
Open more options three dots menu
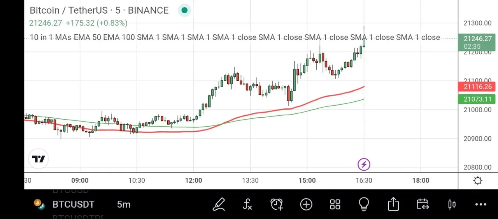tap(481, 204)
